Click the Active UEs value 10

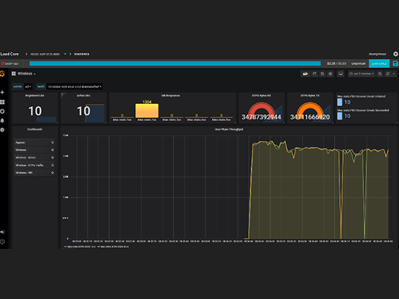click(x=84, y=111)
